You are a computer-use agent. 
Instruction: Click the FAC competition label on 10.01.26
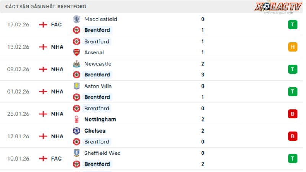pyautogui.click(x=56, y=159)
